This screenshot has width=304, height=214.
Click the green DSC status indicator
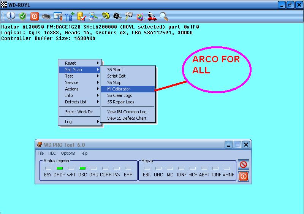pyautogui.click(x=82, y=168)
